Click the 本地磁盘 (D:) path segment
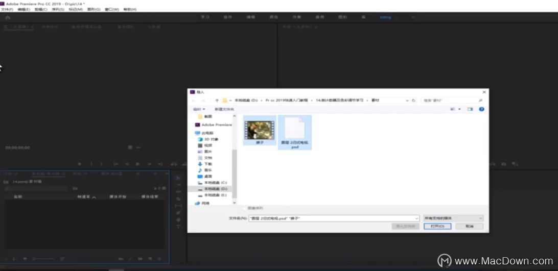This screenshot has width=558, height=271. point(246,101)
